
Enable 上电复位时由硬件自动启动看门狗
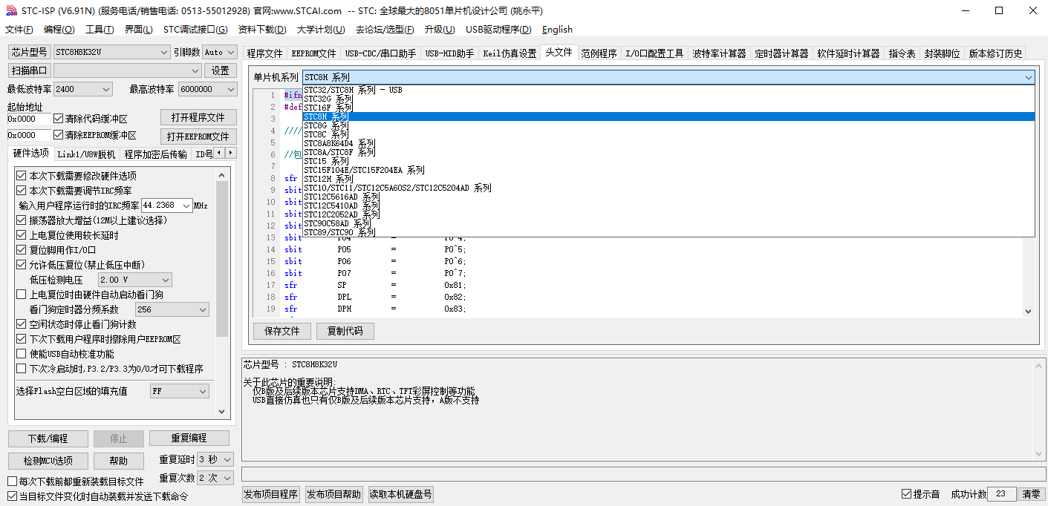(x=22, y=295)
